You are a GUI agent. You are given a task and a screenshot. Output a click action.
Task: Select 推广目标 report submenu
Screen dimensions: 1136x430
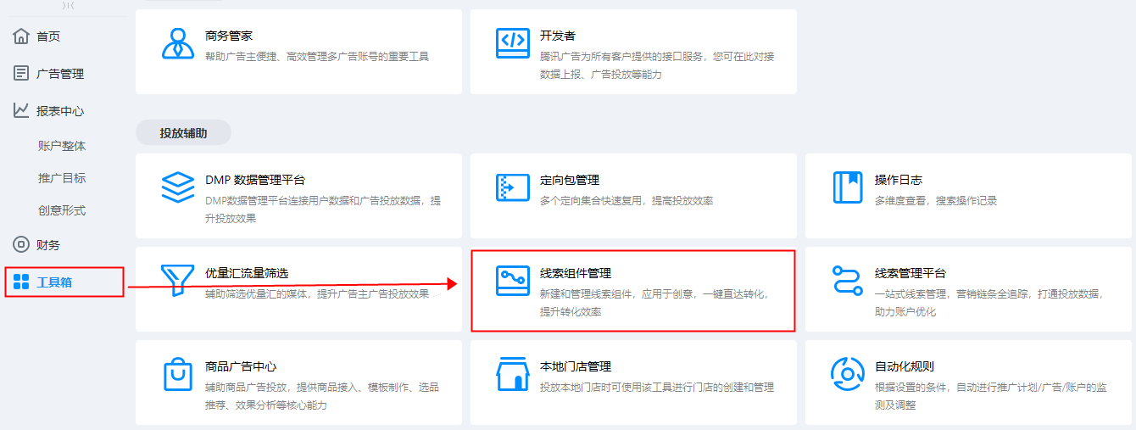click(x=62, y=178)
